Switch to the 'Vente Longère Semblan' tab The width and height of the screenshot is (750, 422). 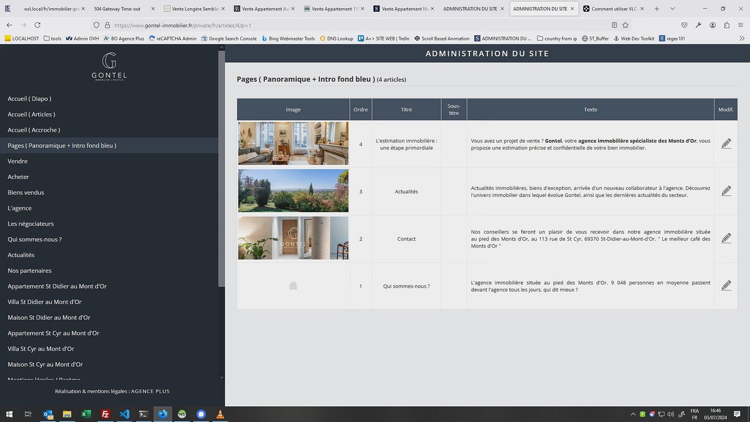point(195,9)
